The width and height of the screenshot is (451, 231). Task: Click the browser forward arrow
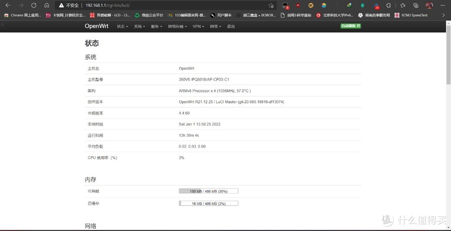21,5
